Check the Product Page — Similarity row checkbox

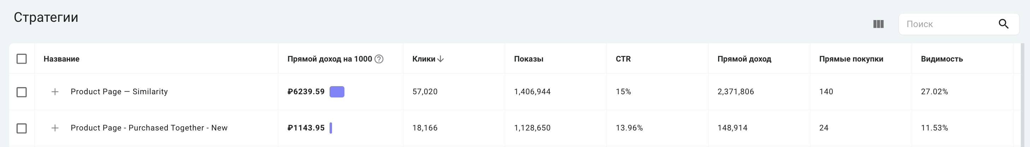tap(22, 92)
